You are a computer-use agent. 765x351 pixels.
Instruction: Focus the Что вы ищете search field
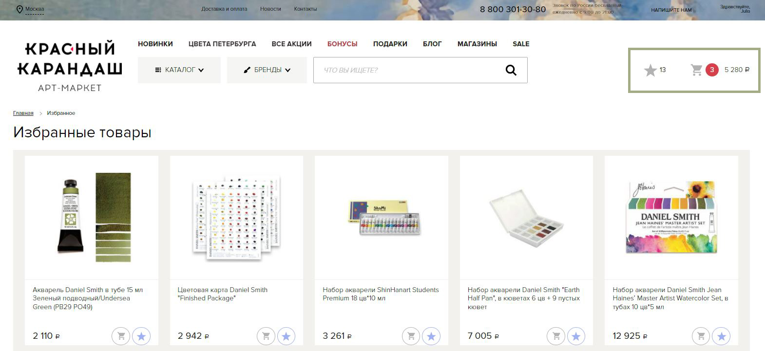(404, 70)
